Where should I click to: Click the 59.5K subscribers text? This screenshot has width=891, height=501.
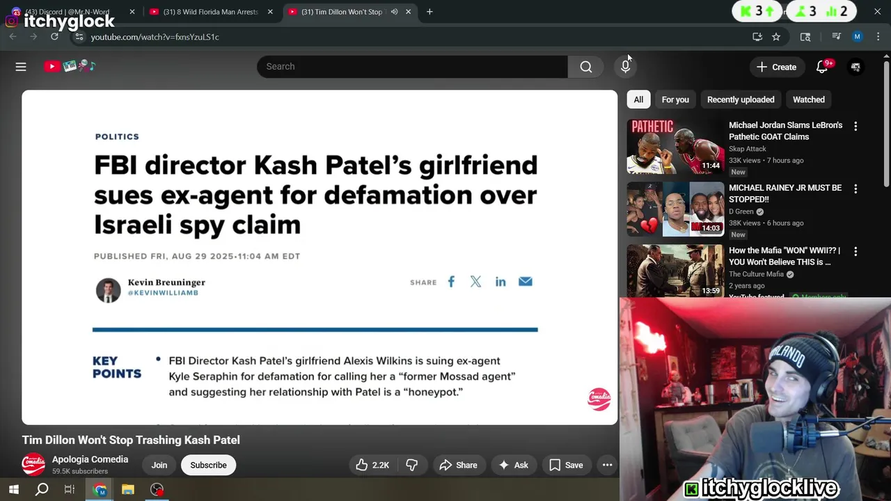point(80,471)
